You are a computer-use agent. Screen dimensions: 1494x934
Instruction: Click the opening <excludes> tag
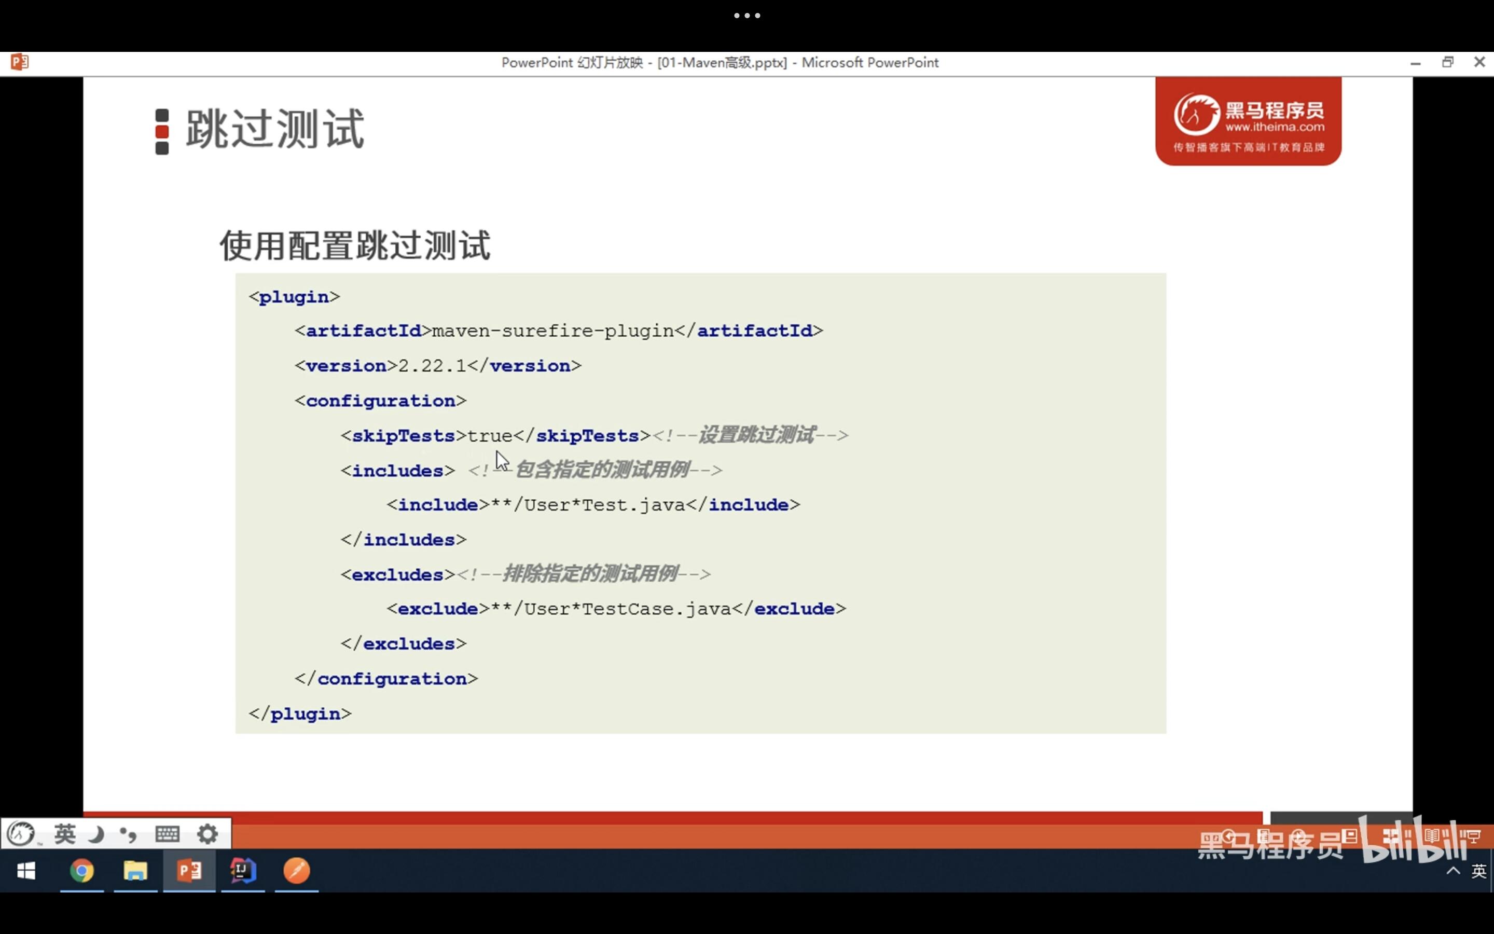coord(397,574)
